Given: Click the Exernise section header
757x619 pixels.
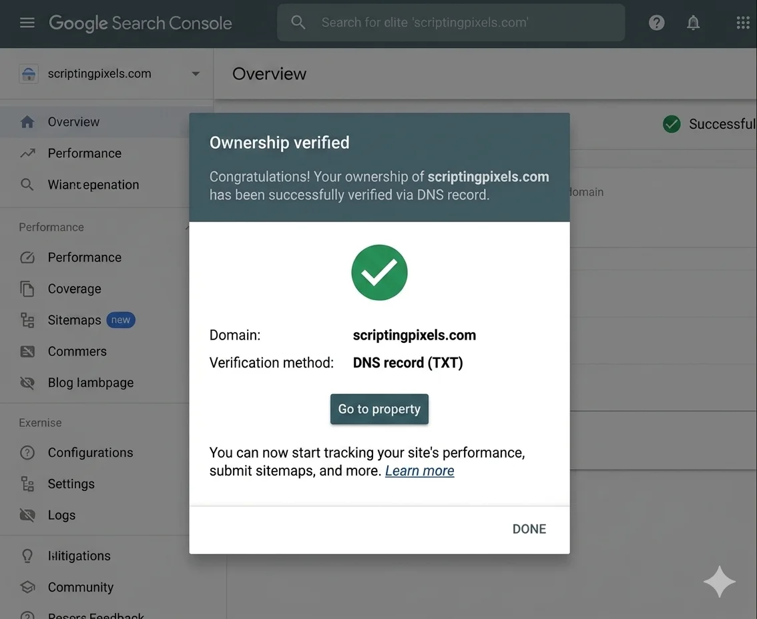Looking at the screenshot, I should pyautogui.click(x=40, y=423).
